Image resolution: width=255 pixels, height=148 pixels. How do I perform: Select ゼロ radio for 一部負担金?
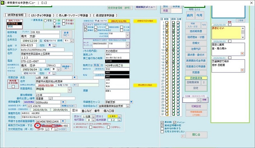pos(45,21)
